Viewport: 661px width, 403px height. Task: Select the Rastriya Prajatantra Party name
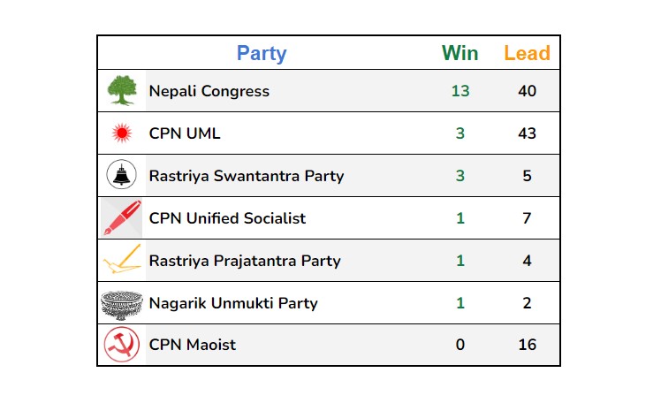[245, 261]
